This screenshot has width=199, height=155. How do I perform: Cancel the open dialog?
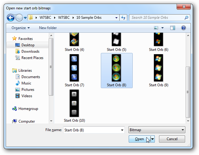tap(172, 139)
